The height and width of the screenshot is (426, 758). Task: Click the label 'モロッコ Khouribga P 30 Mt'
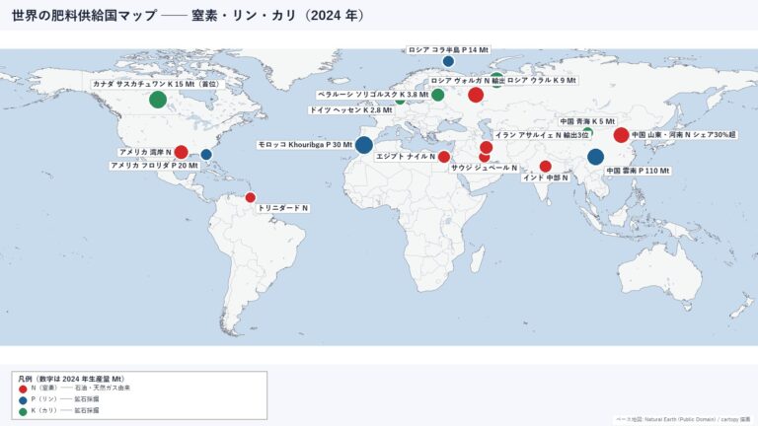click(305, 144)
